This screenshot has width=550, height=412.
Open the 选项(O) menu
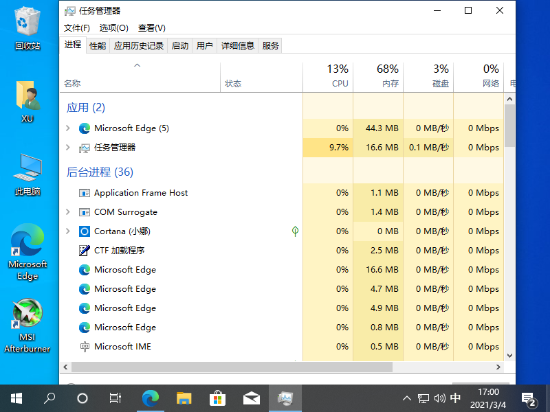point(113,28)
